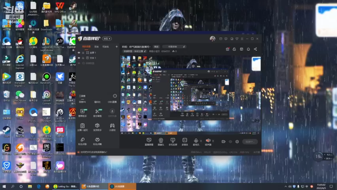Click the live preview canvas area

tap(190, 95)
